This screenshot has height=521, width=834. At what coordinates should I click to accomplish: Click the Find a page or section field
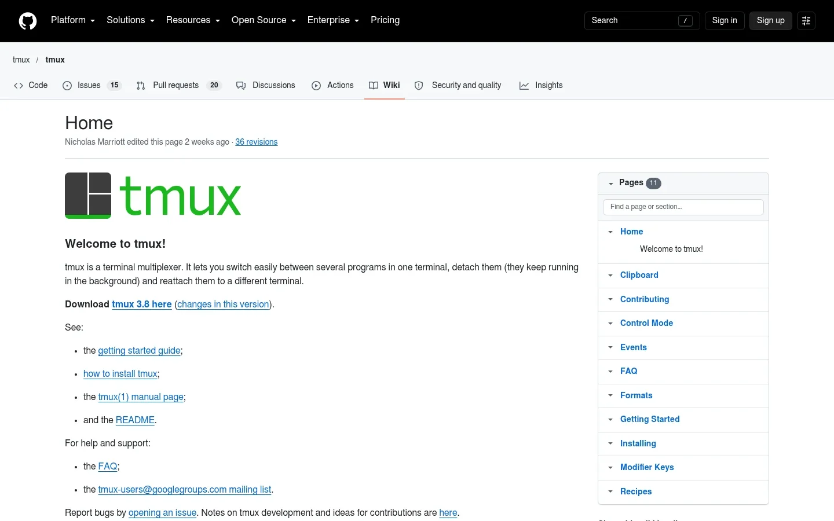tap(683, 207)
